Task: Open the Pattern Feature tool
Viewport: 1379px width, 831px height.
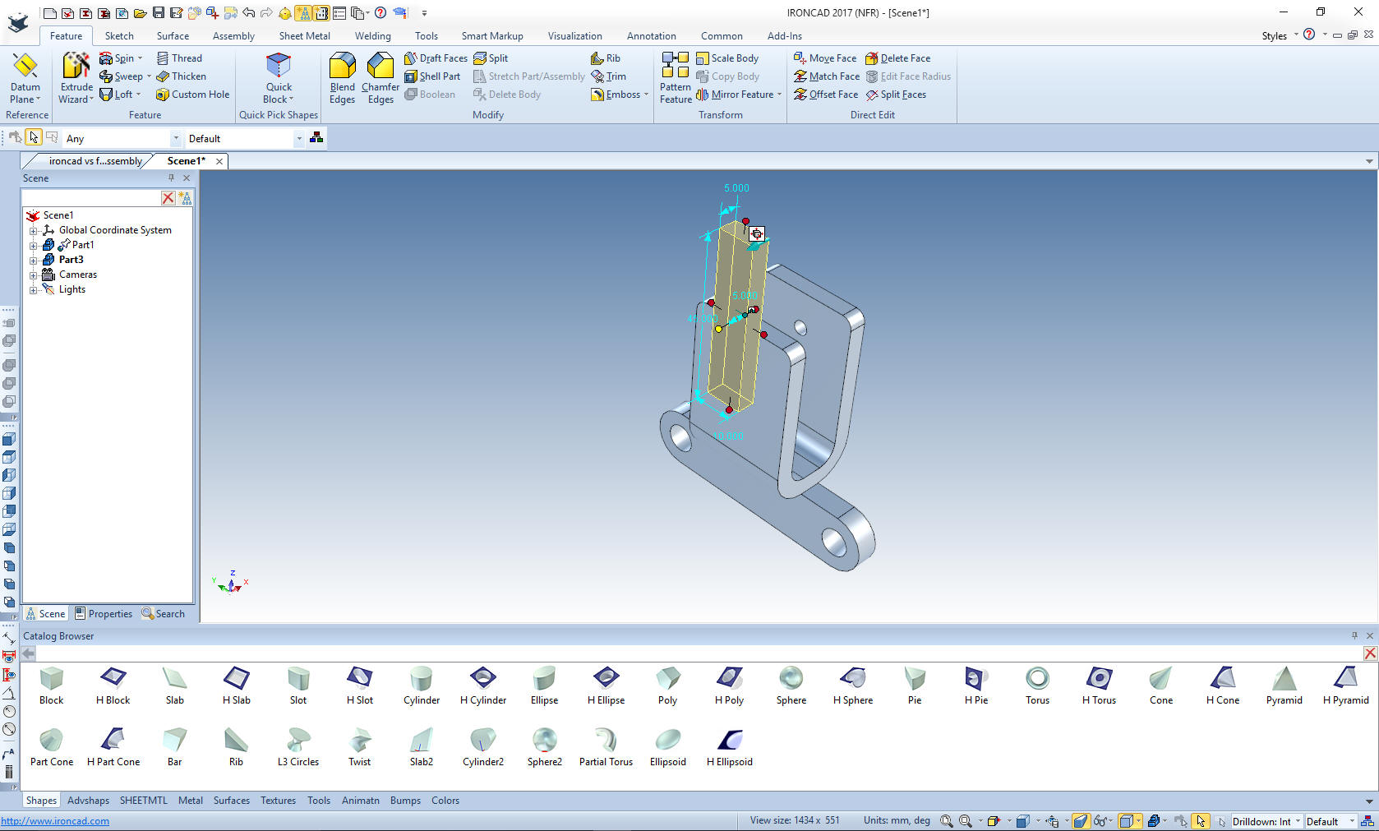Action: coord(676,78)
